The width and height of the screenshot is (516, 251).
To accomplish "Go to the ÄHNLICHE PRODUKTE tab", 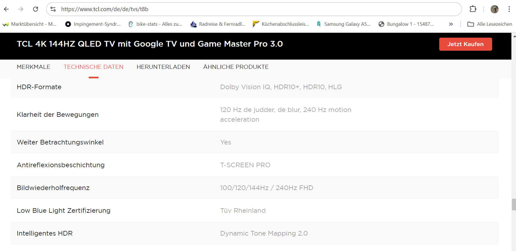I will coord(236,67).
